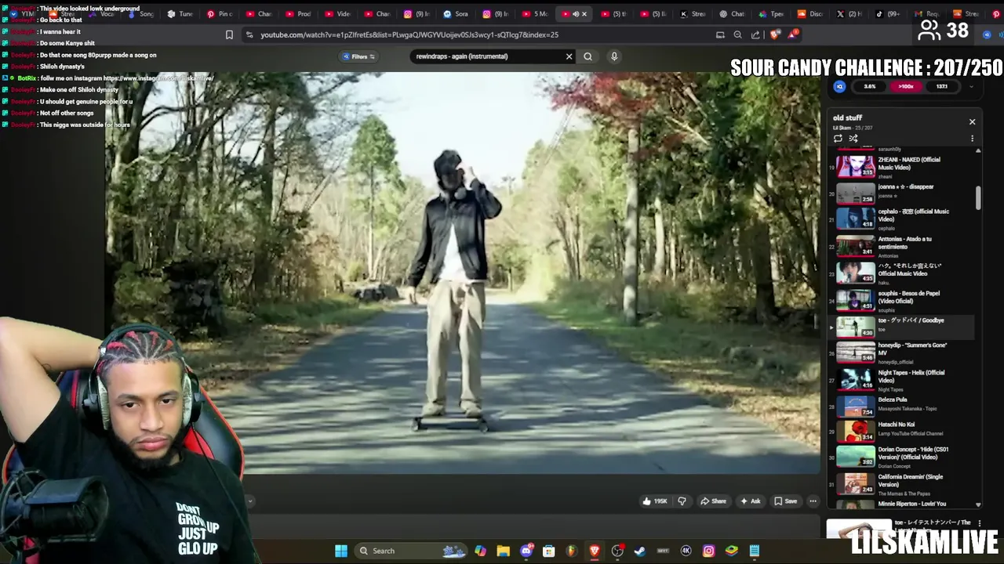Click the playlist scroll down arrow

978,505
